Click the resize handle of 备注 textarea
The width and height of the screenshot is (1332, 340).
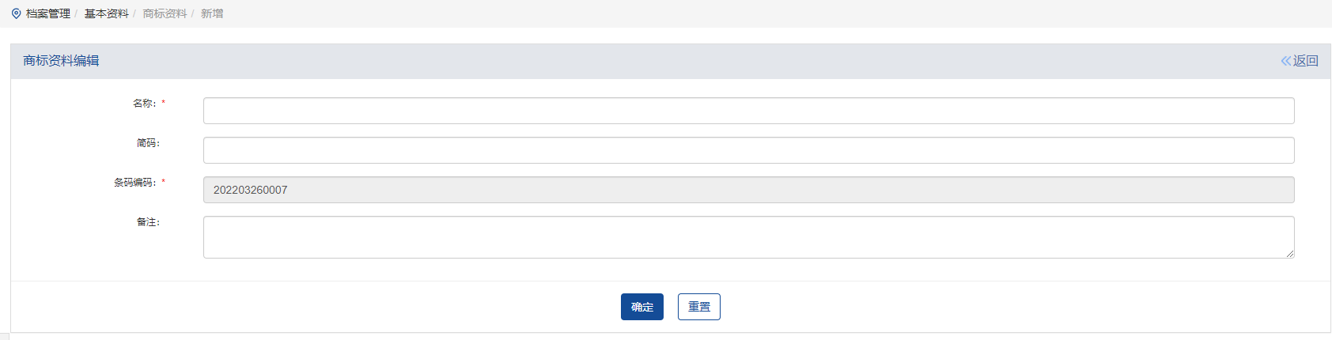click(1289, 253)
